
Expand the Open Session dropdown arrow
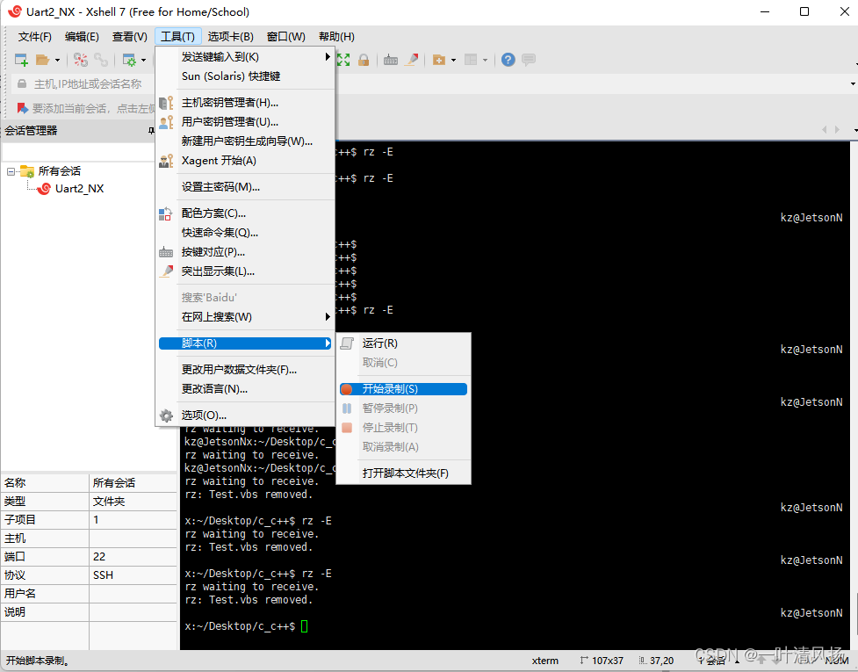pos(57,61)
